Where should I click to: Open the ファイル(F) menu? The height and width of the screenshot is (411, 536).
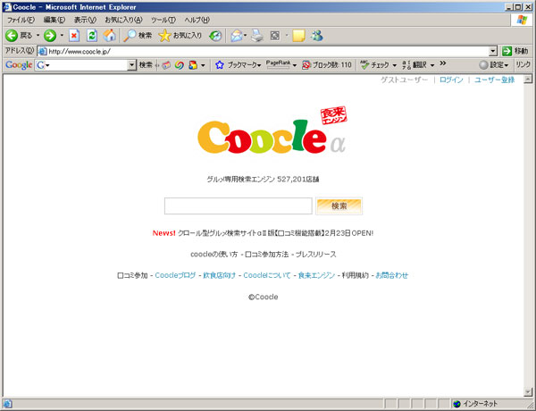coord(21,20)
